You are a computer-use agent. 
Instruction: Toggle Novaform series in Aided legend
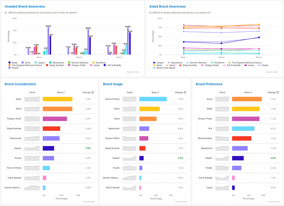point(217,62)
